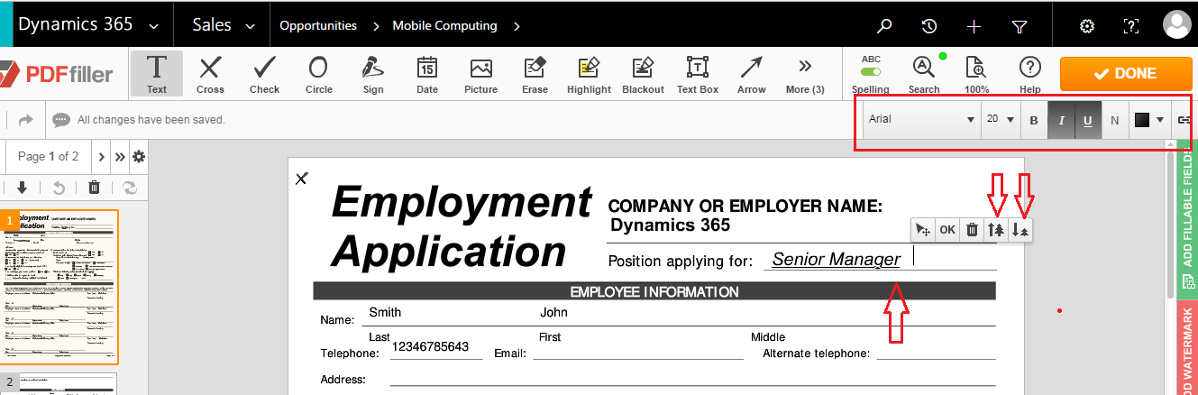Click the Senior Manager position text
Viewport: 1198px width, 395px height.
coord(837,260)
